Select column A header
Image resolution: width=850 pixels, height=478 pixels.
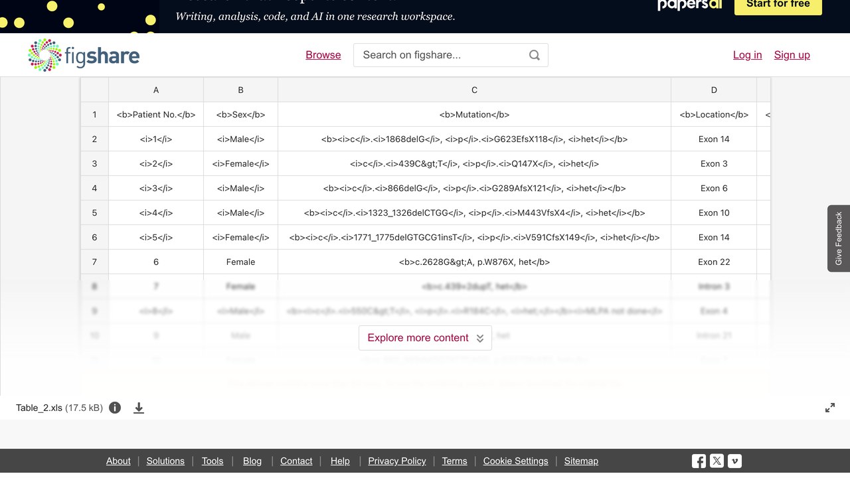[x=156, y=90]
